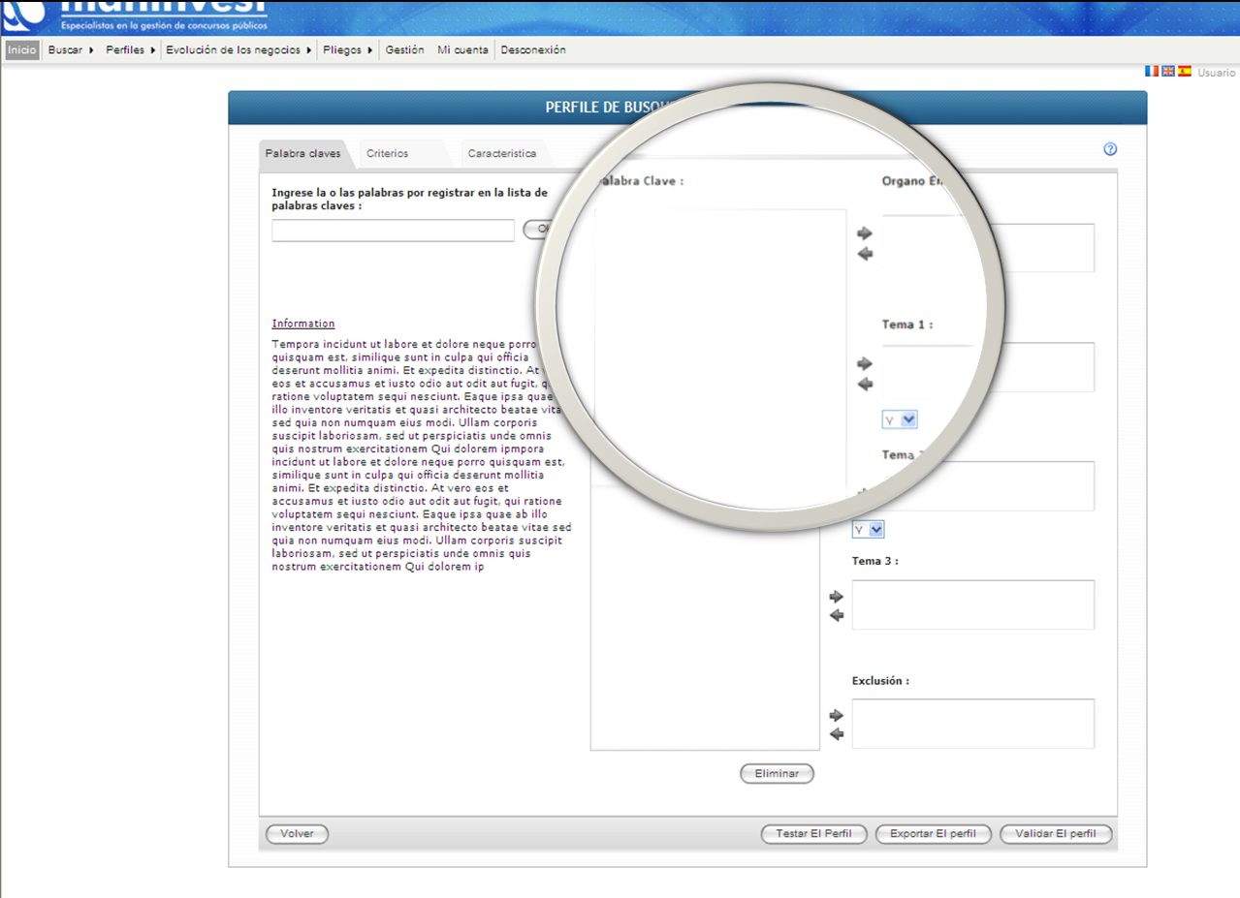Click the Volver button
Screen dimensions: 1240x898
297,834
